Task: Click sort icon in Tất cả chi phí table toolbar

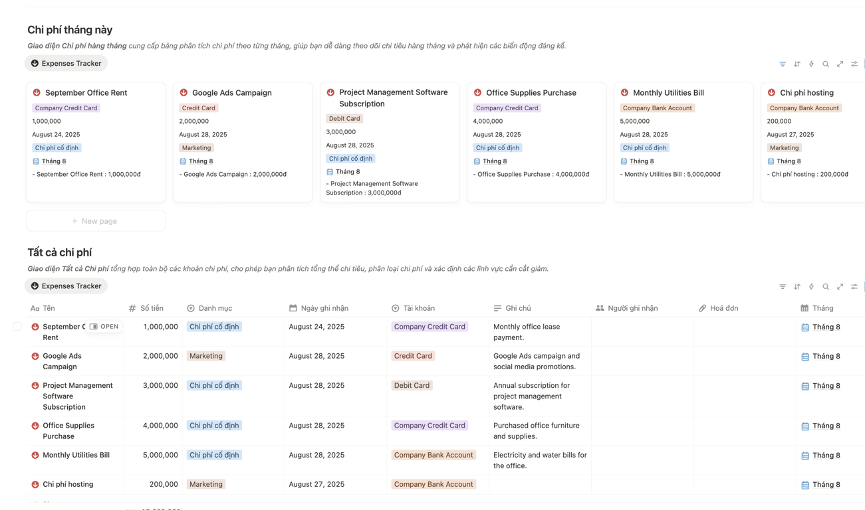Action: tap(797, 287)
